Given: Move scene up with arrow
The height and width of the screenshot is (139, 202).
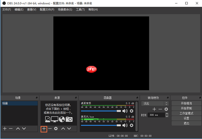Looking at the screenshot, I should pos(18,128).
